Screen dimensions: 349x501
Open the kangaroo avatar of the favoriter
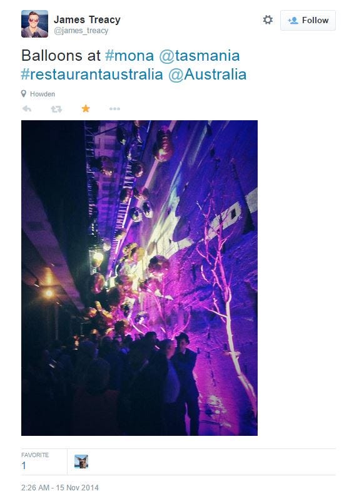point(81,462)
